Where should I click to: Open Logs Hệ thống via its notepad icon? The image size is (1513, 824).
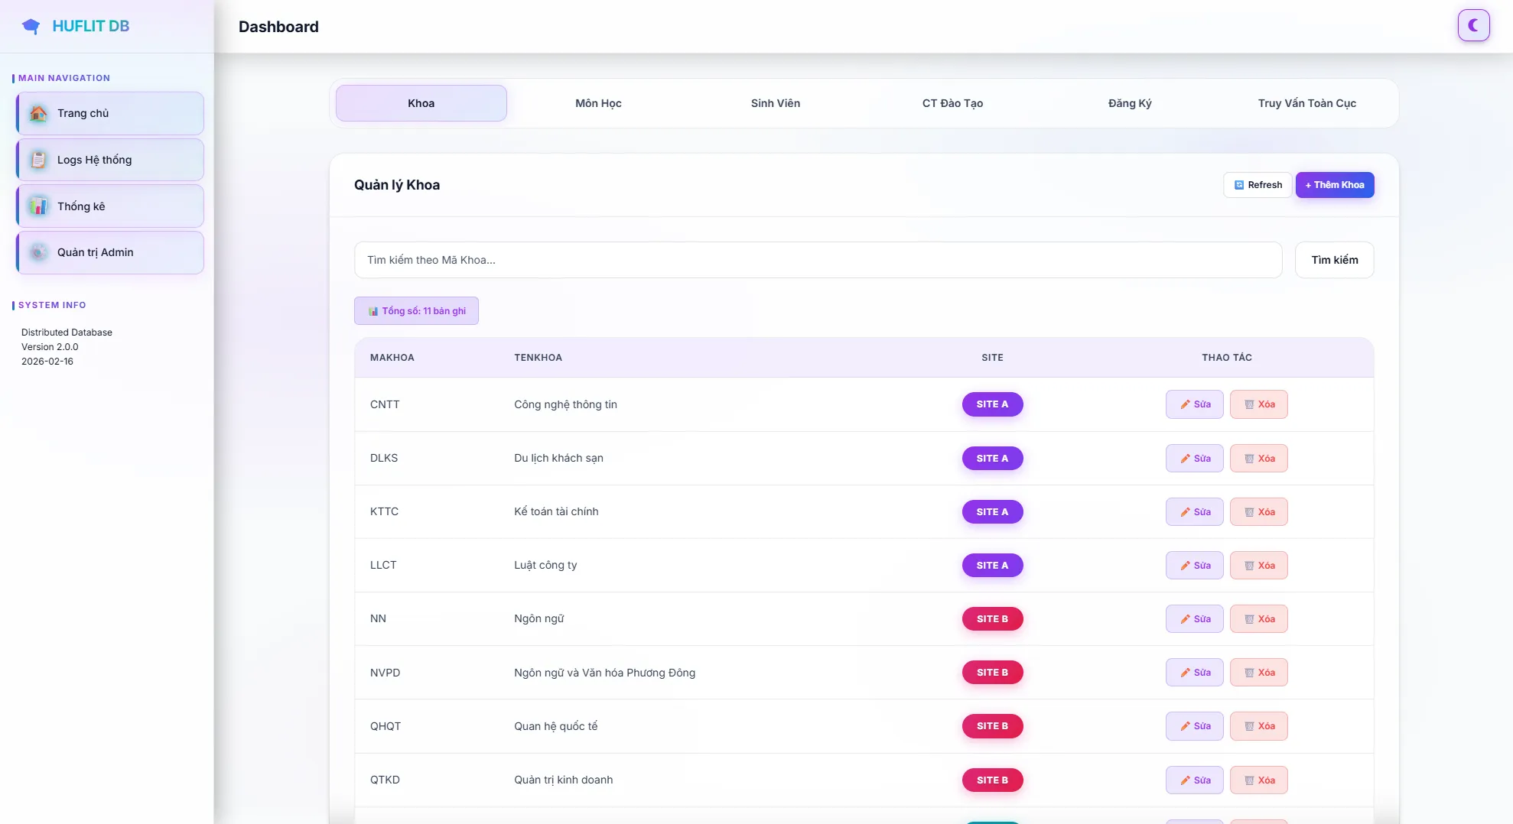pyautogui.click(x=38, y=159)
